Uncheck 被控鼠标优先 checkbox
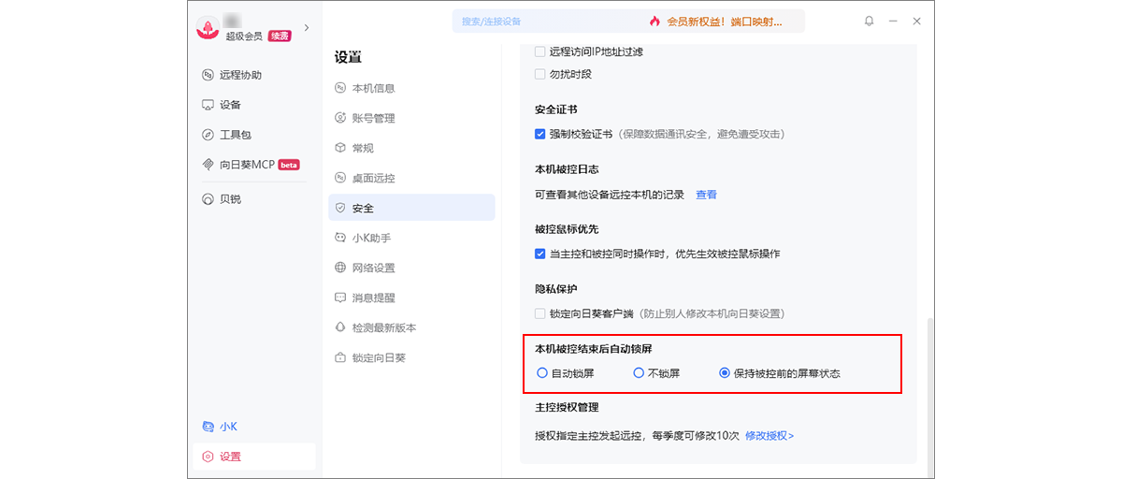Image resolution: width=1122 pixels, height=479 pixels. point(540,254)
